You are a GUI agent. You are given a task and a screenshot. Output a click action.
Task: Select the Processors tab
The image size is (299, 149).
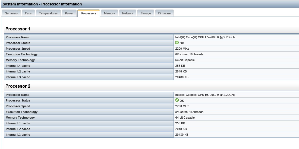(x=89, y=13)
